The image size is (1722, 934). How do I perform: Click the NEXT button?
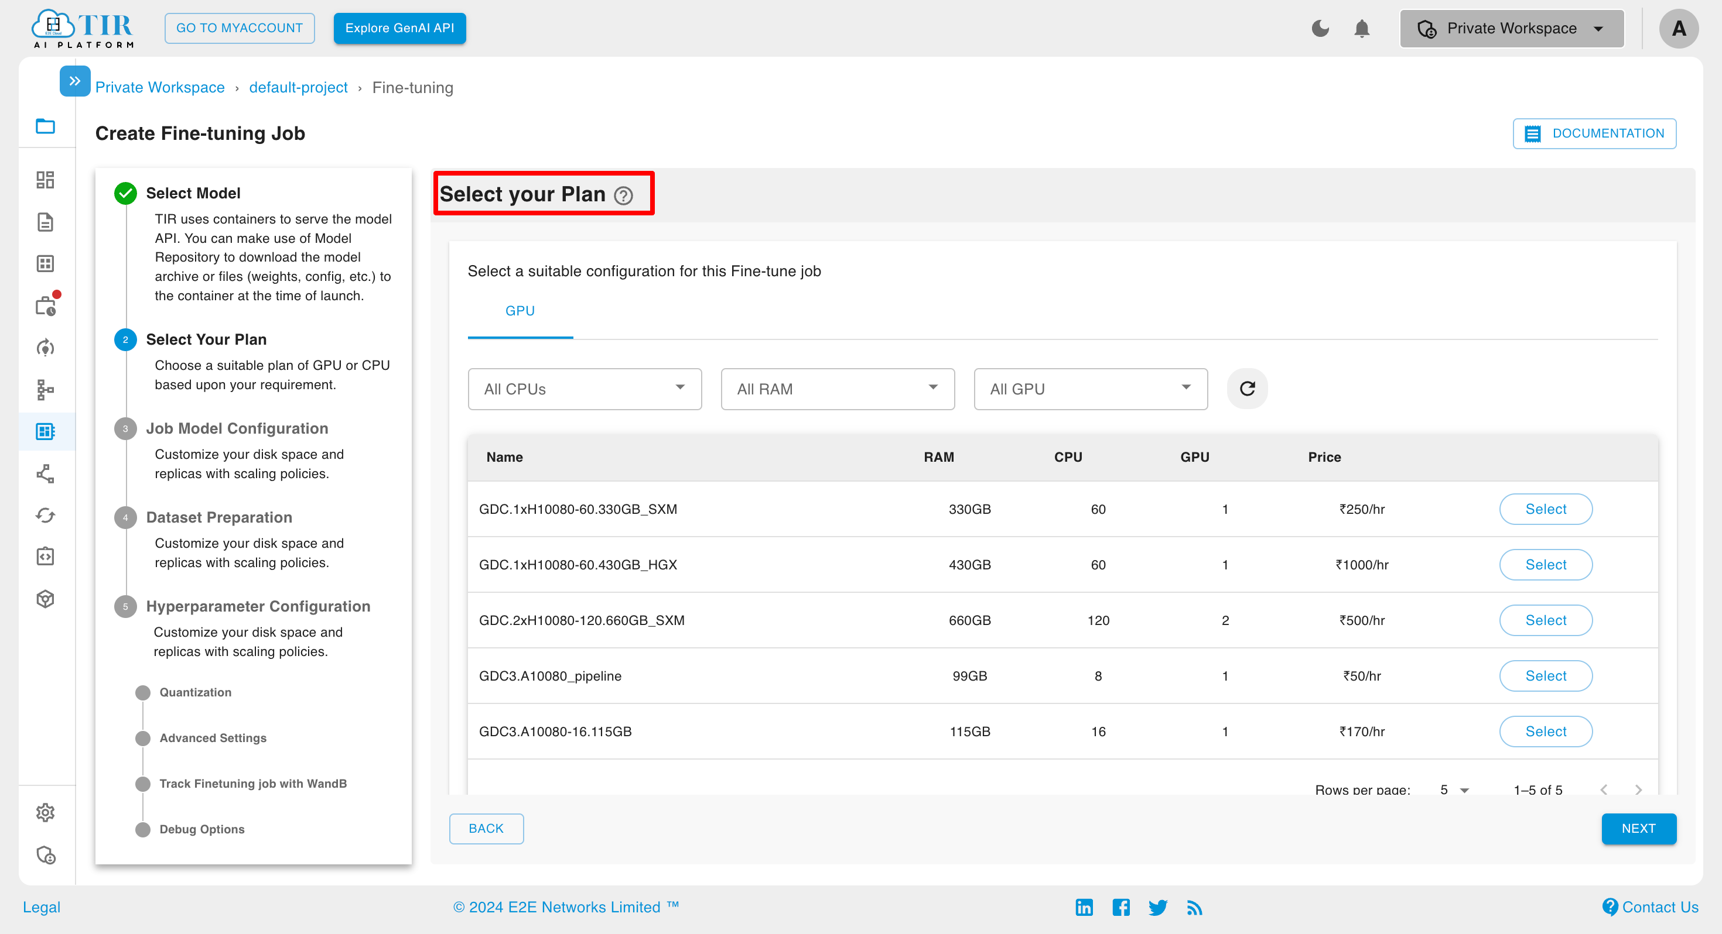(1638, 829)
